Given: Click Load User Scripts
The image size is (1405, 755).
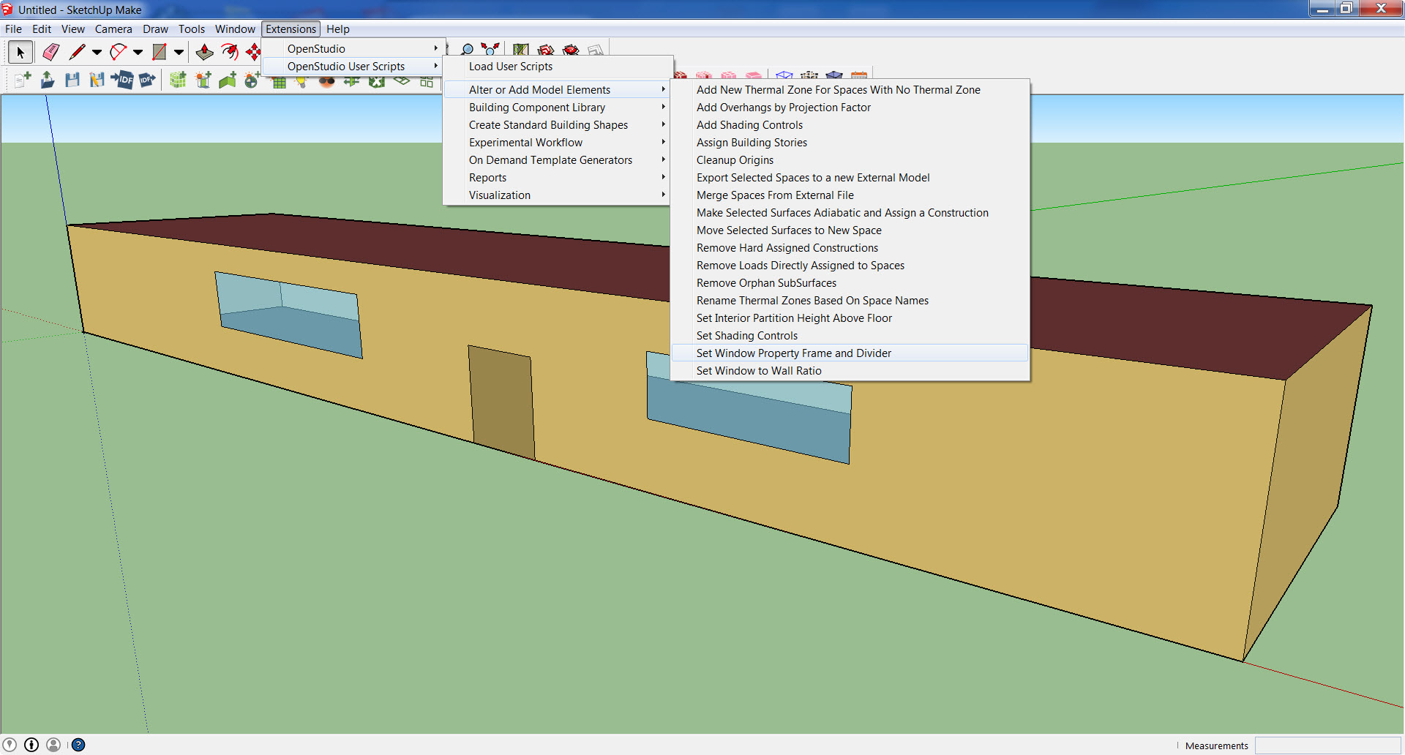Looking at the screenshot, I should 510,67.
